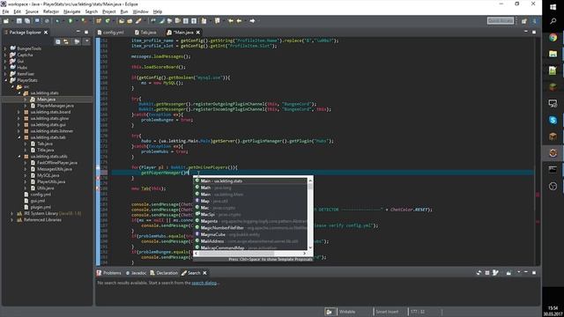Viewport: 564px width, 317px height.
Task: Choose Math proposal in autocomplete list
Action: click(x=250, y=188)
